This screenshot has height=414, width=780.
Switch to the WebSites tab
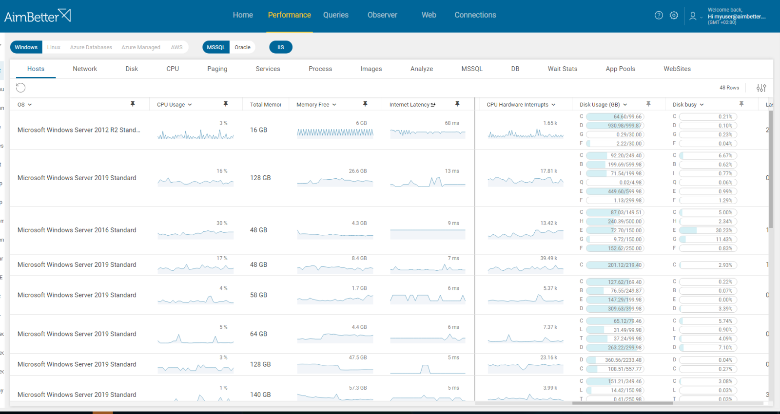coord(677,69)
